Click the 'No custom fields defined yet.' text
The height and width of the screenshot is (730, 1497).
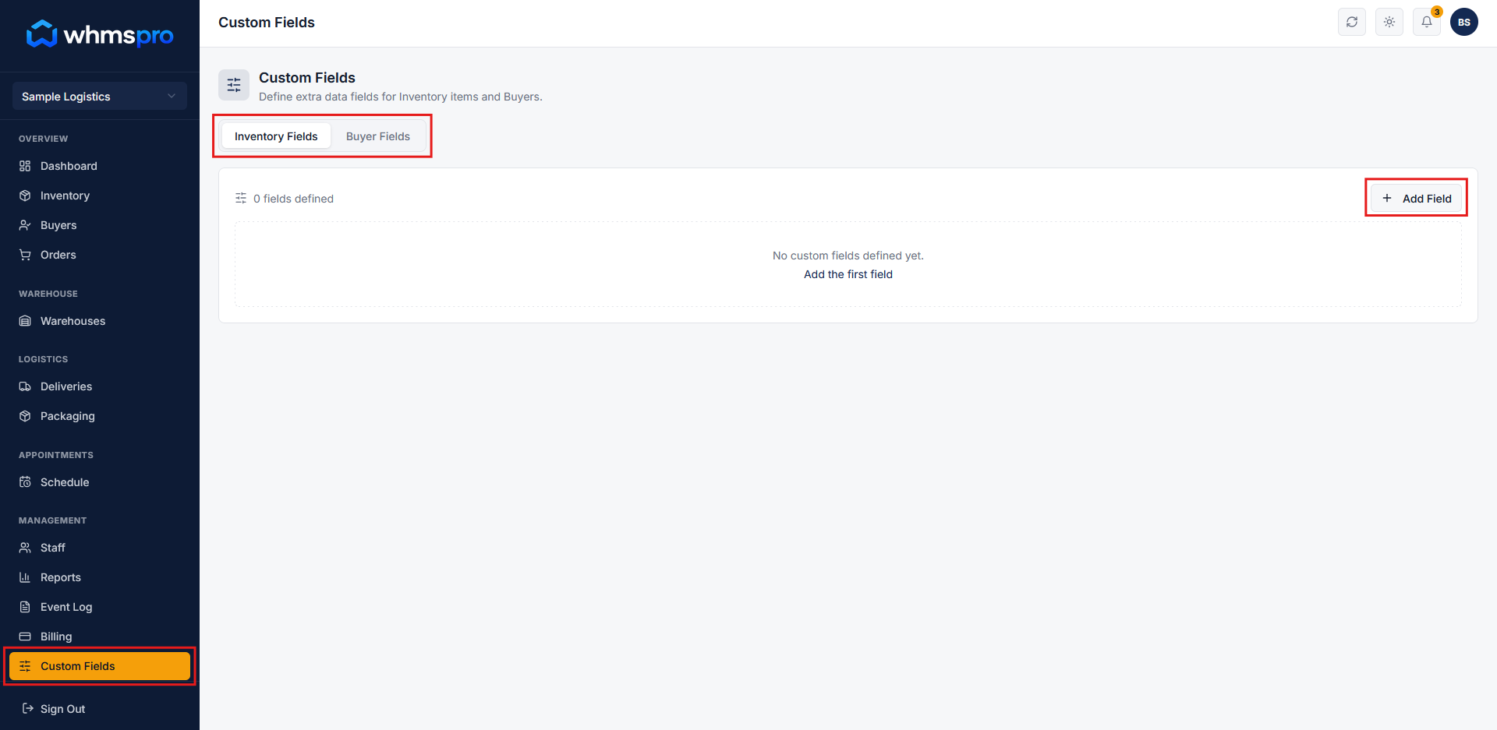point(848,256)
